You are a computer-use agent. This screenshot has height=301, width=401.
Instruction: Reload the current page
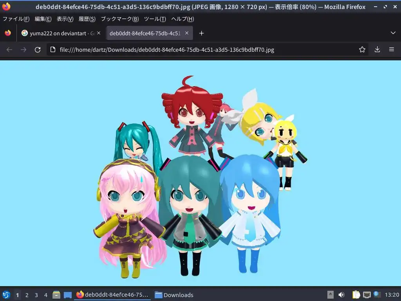[x=38, y=50]
